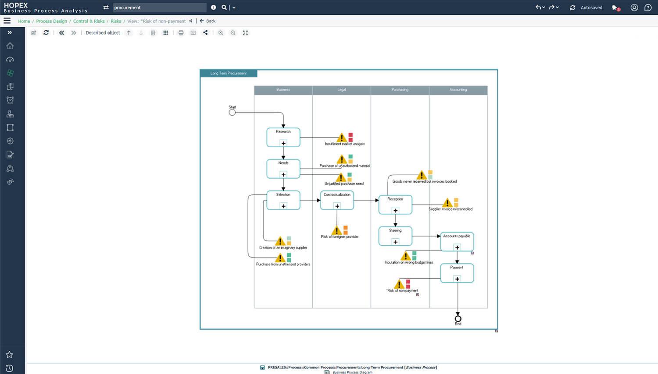Expand the Accounts payable plus marker

pos(457,247)
